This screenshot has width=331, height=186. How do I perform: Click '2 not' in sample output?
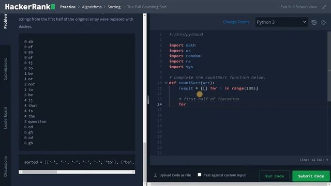29,84
